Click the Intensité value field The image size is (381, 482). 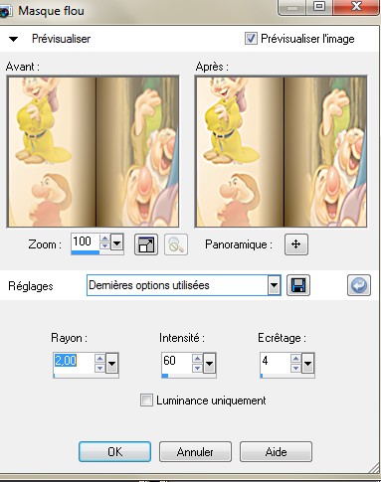(x=176, y=361)
